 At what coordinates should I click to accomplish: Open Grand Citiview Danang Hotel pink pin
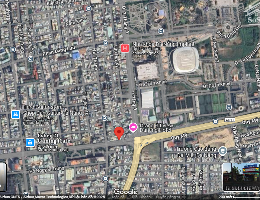click(x=133, y=127)
